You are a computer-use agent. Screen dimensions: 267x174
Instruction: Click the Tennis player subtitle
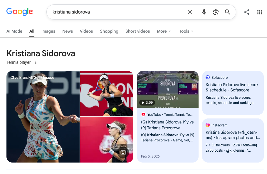19,62
